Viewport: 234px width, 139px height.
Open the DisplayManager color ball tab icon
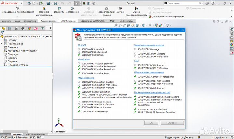click(x=29, y=28)
